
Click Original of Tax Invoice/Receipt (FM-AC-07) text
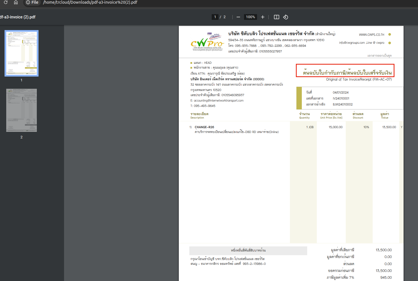[x=359, y=79]
